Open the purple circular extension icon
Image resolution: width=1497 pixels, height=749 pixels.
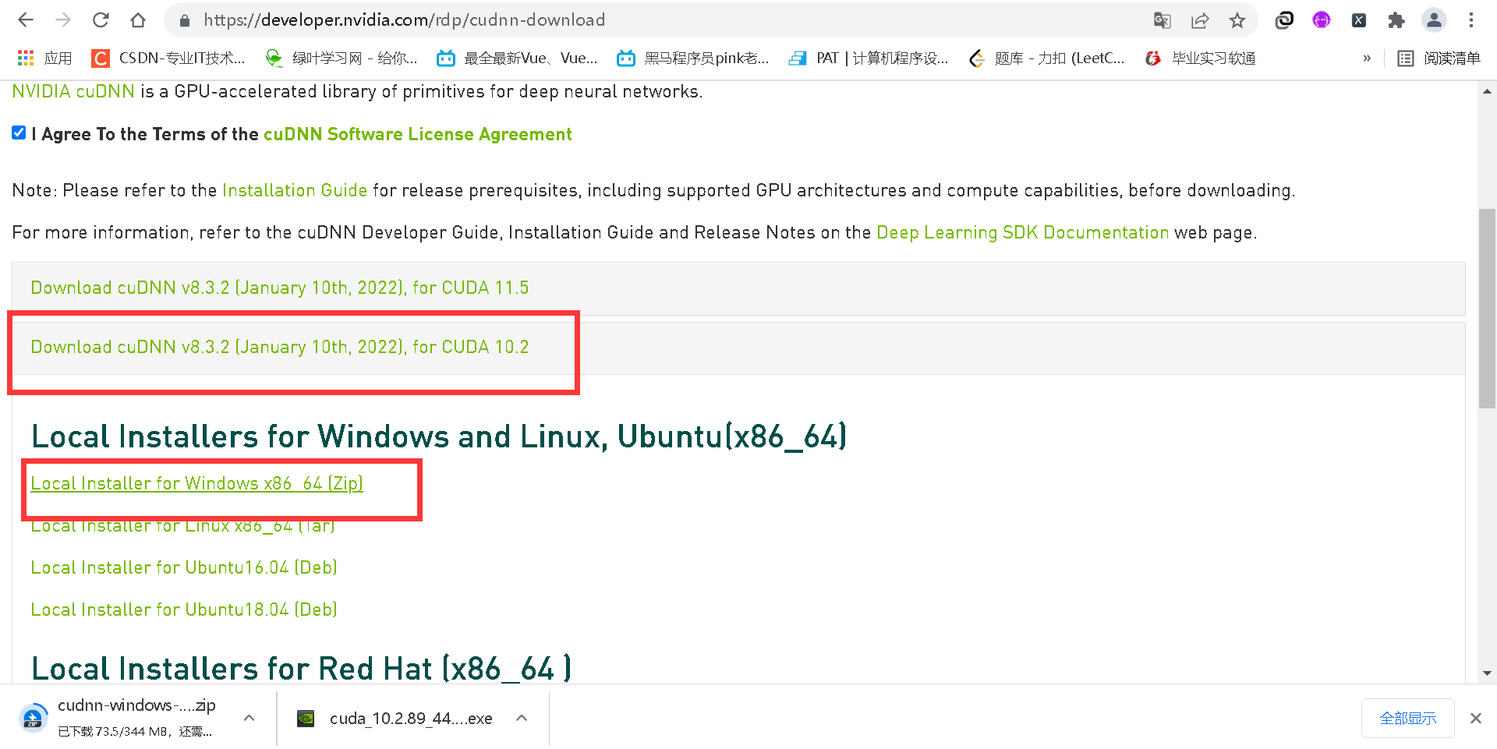(x=1322, y=20)
